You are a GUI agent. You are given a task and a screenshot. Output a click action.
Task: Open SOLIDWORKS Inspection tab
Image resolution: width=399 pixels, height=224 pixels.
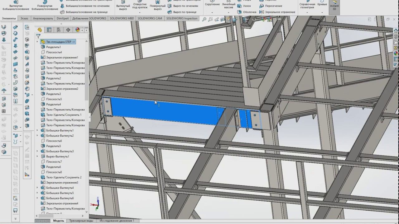(x=182, y=18)
